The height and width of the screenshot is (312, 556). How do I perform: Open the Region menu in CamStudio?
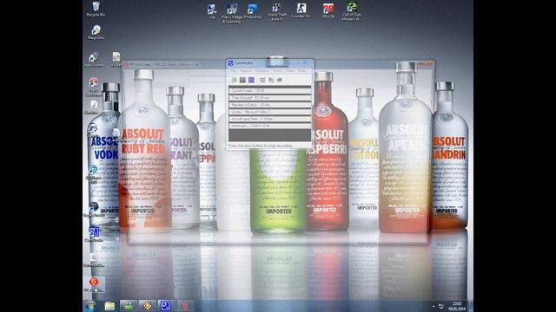pyautogui.click(x=246, y=71)
